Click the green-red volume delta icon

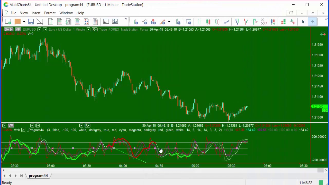(292, 22)
